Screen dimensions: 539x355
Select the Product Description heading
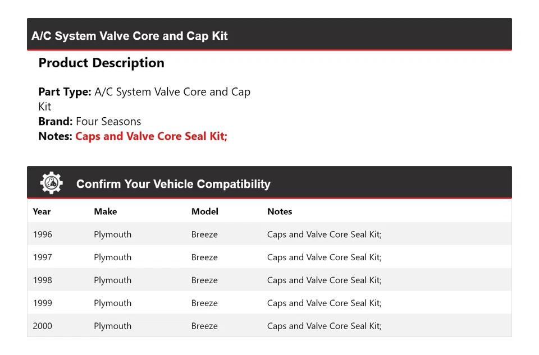[101, 63]
